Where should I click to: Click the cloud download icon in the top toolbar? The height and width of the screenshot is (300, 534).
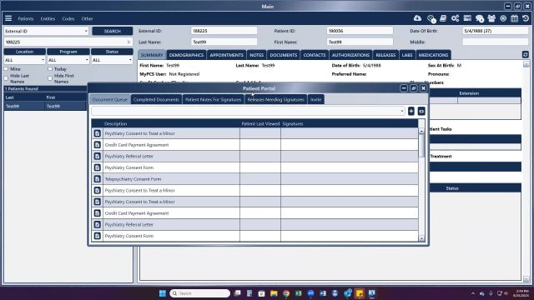click(417, 18)
